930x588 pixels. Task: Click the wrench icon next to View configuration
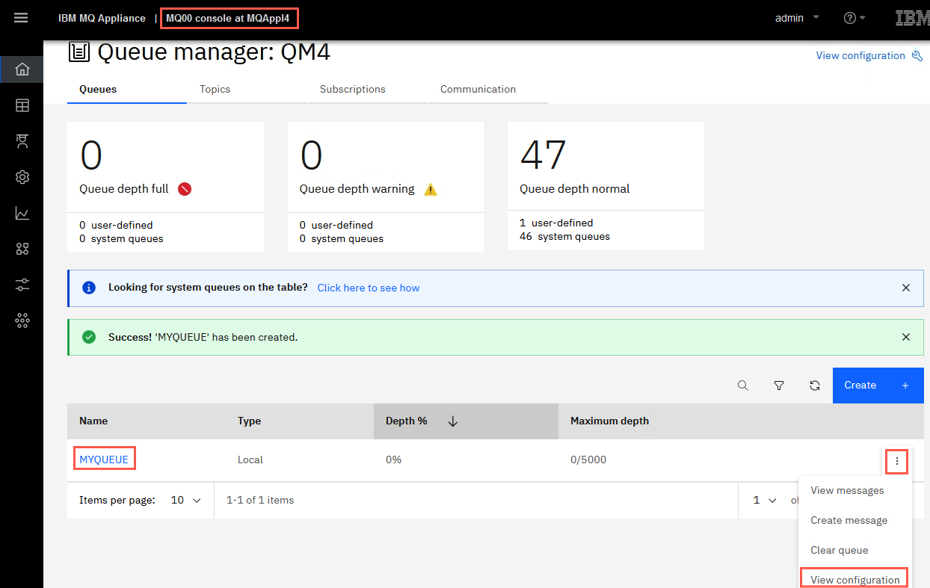917,56
